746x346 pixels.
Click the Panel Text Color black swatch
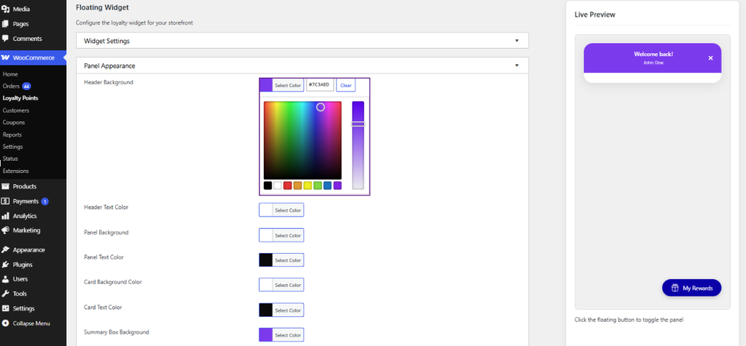pyautogui.click(x=266, y=260)
